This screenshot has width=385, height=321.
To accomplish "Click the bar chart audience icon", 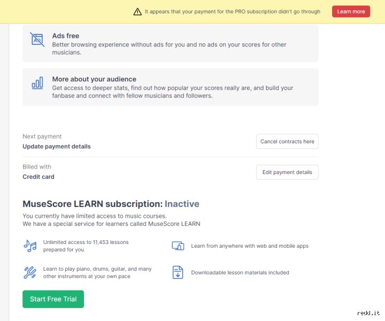I will [x=37, y=83].
